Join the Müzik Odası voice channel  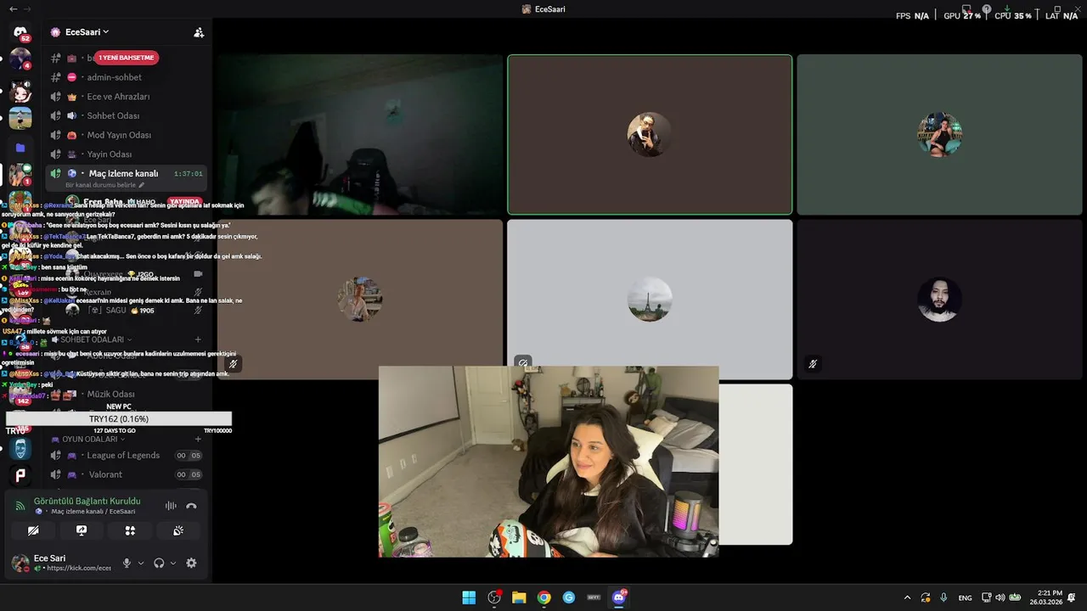(x=127, y=395)
